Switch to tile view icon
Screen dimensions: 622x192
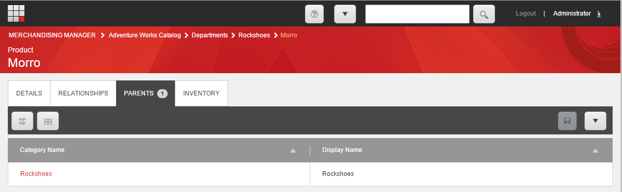(48, 121)
